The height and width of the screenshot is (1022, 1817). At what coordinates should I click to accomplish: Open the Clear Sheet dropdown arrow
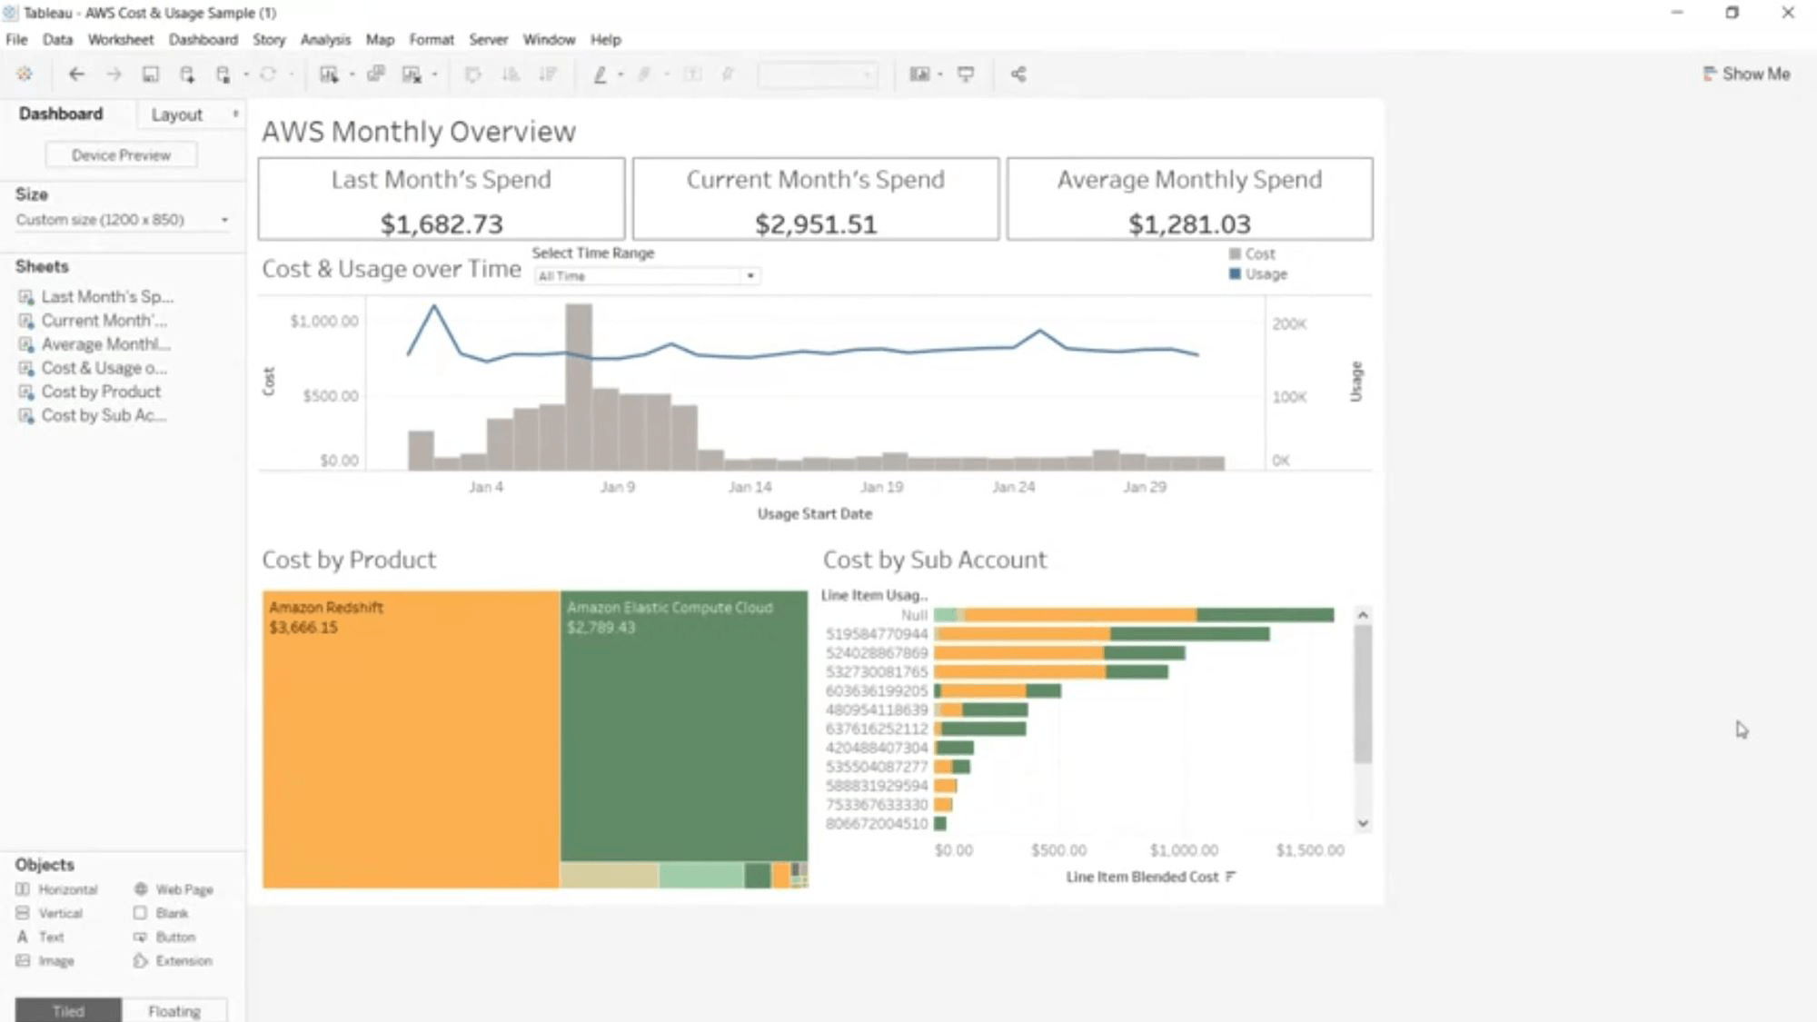(x=434, y=74)
